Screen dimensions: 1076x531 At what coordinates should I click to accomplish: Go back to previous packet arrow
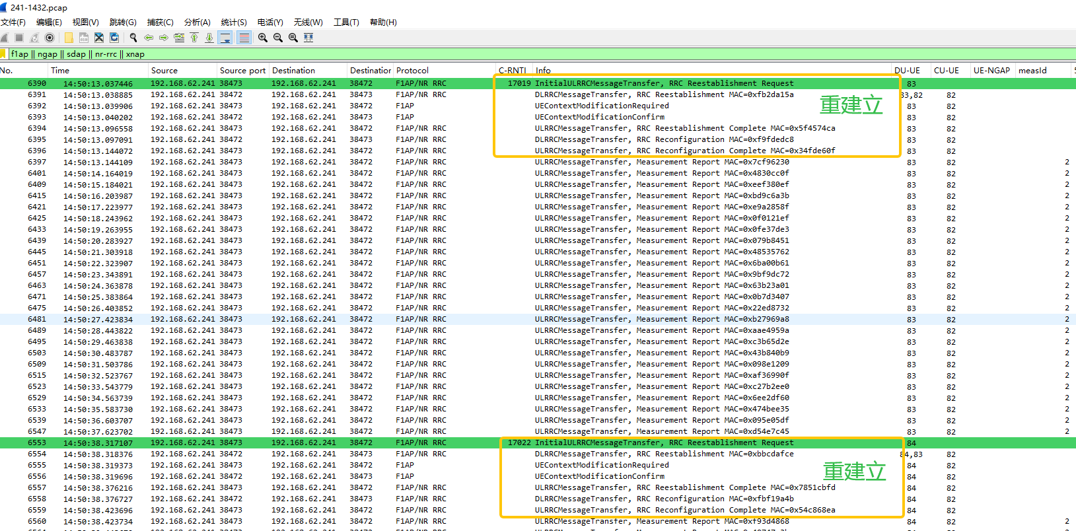[x=149, y=38]
